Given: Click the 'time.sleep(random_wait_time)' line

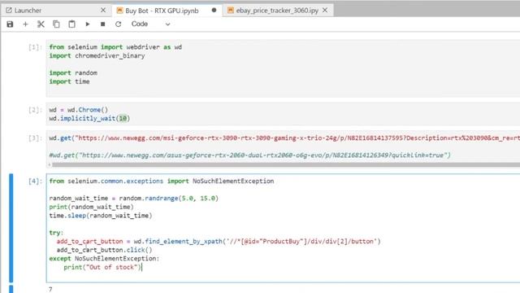Looking at the screenshot, I should click(x=101, y=216).
